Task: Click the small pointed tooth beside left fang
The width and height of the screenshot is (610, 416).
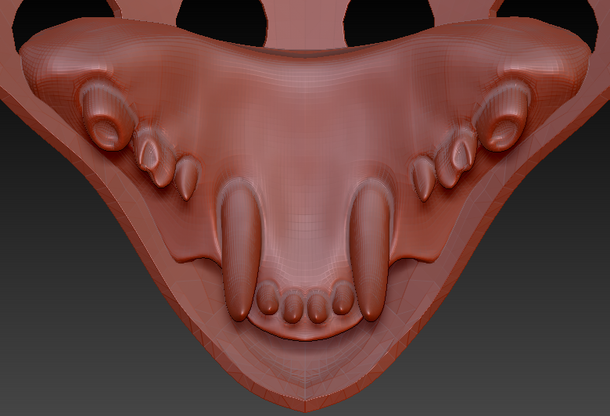Action: [x=187, y=178]
